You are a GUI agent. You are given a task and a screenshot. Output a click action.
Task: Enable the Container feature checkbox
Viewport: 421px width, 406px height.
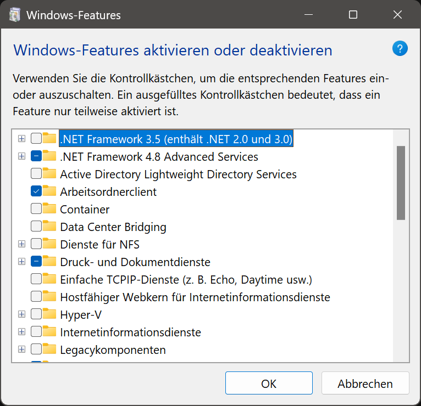coord(36,209)
